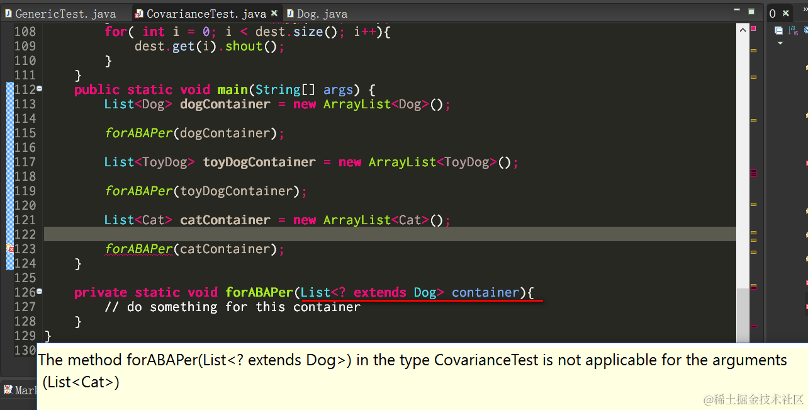
Task: Click forABAPer(toyDogContainer) on line 119
Action: pyautogui.click(x=206, y=191)
